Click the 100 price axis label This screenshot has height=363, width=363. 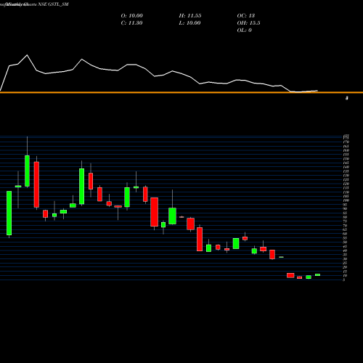[x=346, y=200]
